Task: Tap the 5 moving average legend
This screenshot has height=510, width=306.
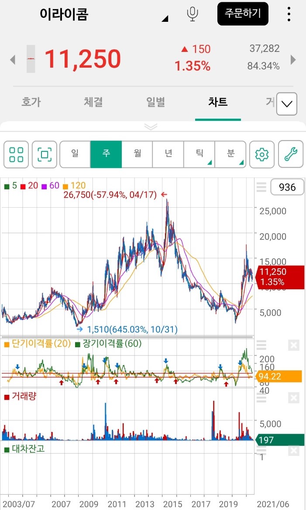Action: (11, 186)
